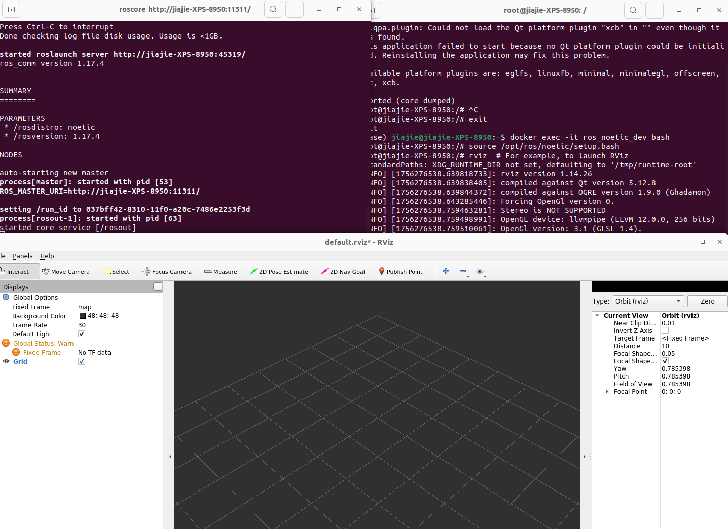Click the No TF data status text

(94, 352)
